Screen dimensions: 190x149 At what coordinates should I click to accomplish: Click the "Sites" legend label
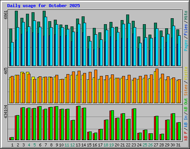[186, 90]
